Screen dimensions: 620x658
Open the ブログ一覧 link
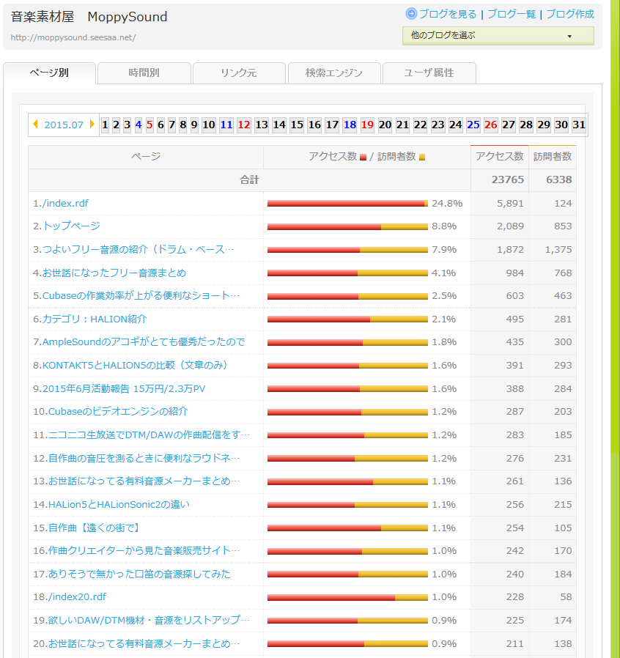point(512,14)
